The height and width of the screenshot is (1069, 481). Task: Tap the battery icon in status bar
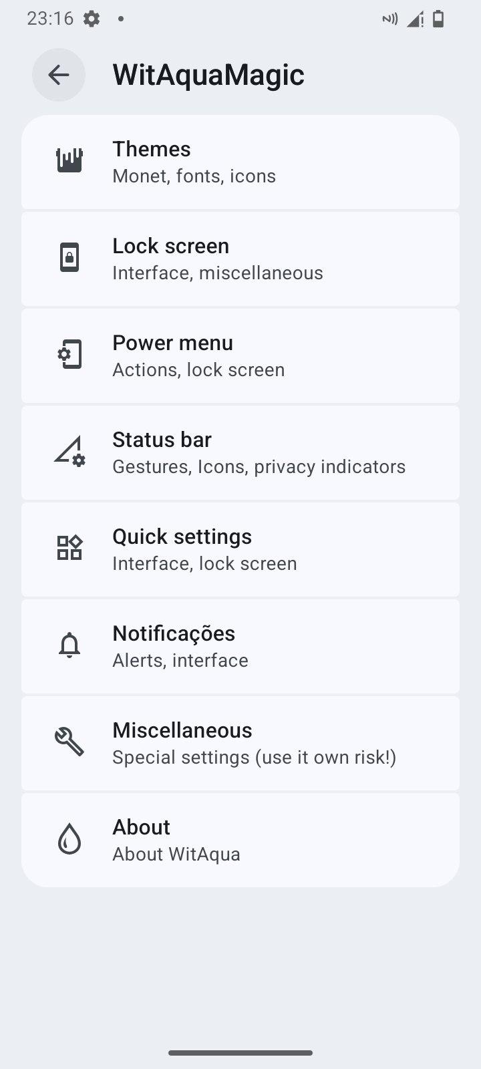438,19
